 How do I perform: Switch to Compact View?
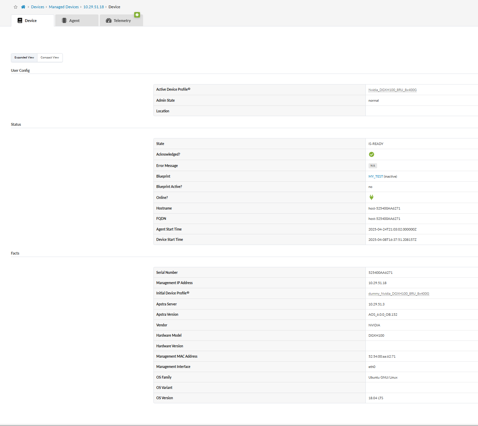pos(50,58)
